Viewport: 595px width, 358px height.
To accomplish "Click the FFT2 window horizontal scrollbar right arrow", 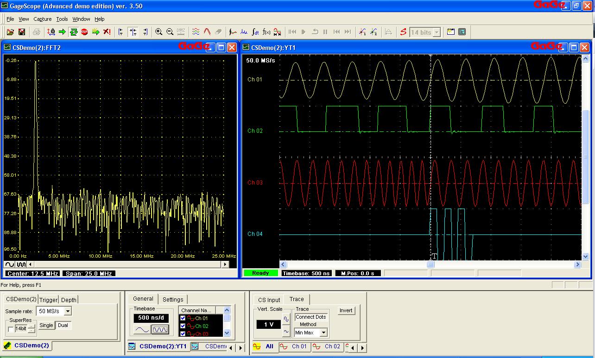I will pyautogui.click(x=225, y=265).
